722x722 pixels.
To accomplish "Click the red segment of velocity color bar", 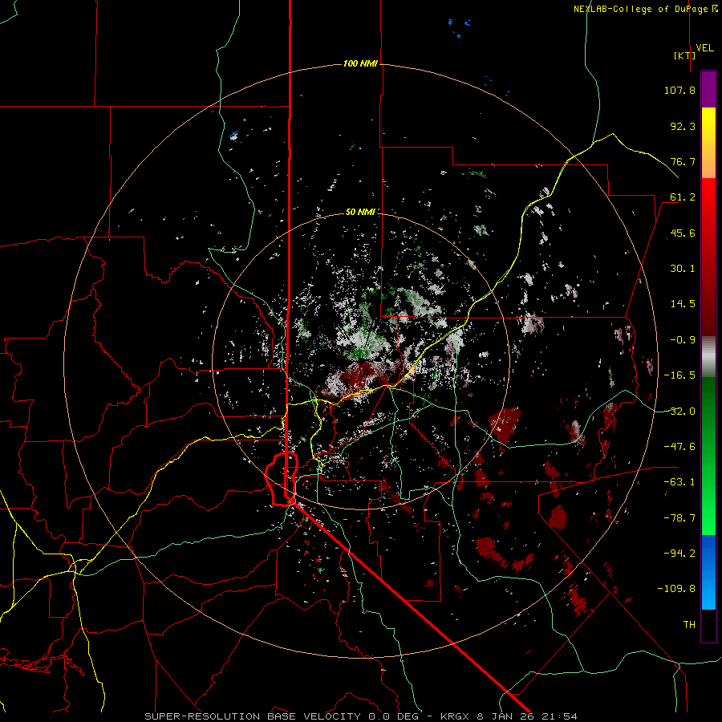I will click(708, 257).
